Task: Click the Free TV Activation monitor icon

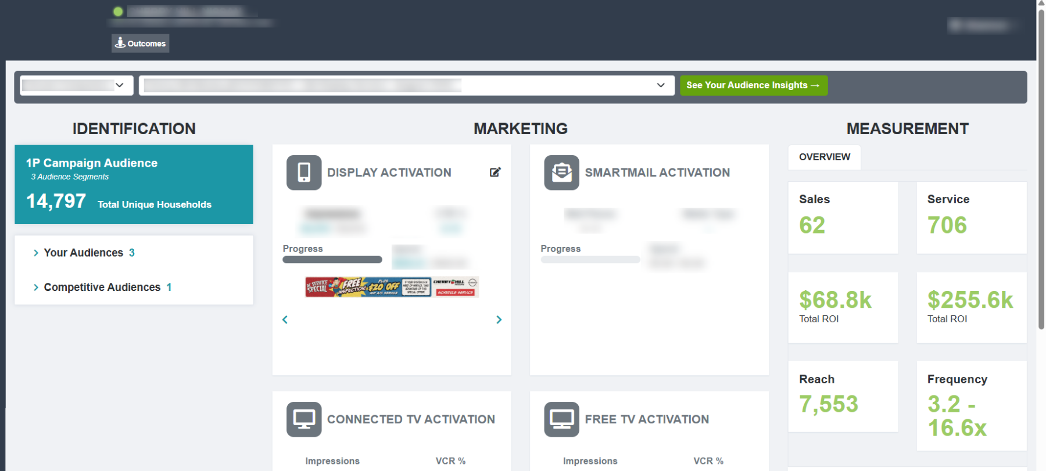Action: (x=561, y=419)
